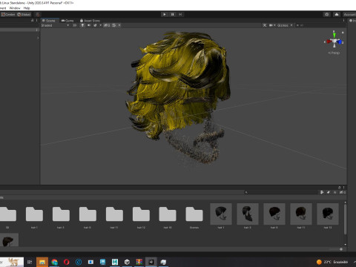Toggle scene audio speaker icon
Screen dimensions: 356x267
tap(89, 25)
